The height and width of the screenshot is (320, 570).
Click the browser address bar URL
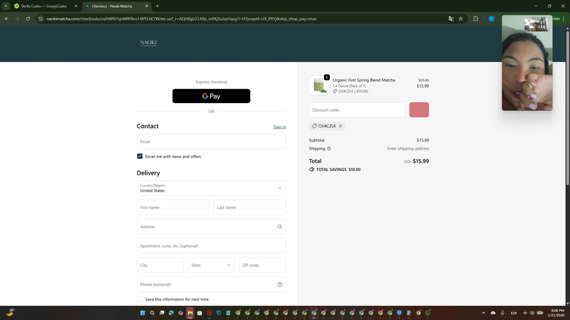click(x=181, y=19)
